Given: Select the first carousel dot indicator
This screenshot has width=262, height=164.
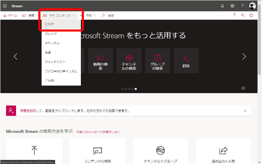Looking at the screenshot, I should [122, 89].
